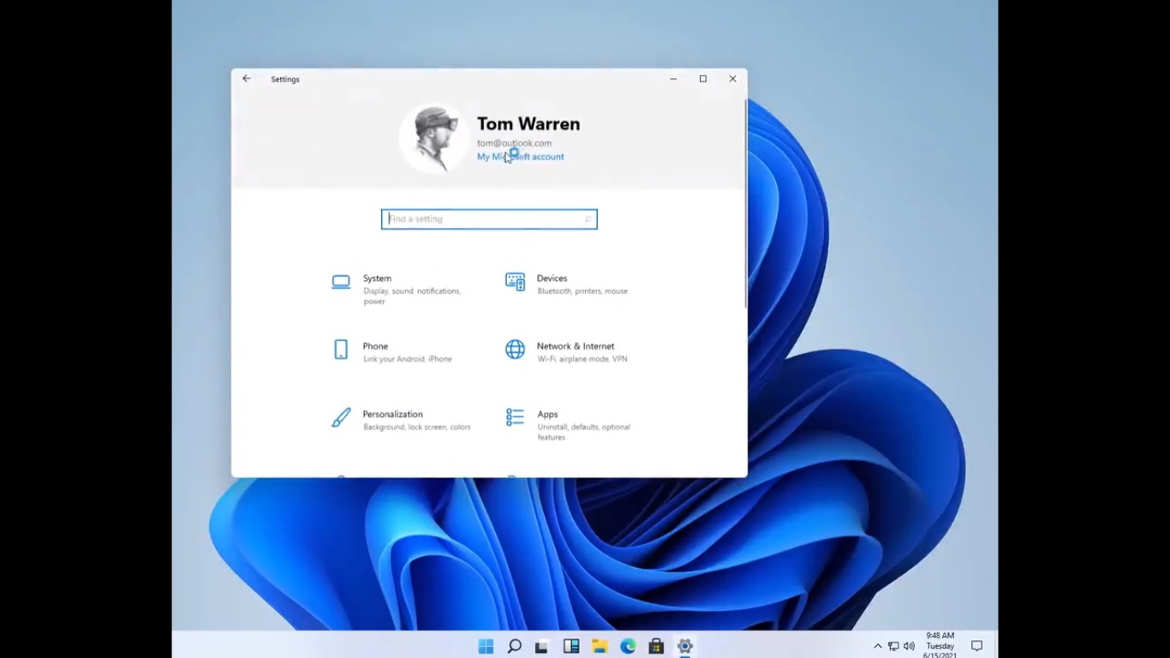
Task: Open the Phone settings label
Action: click(x=375, y=346)
